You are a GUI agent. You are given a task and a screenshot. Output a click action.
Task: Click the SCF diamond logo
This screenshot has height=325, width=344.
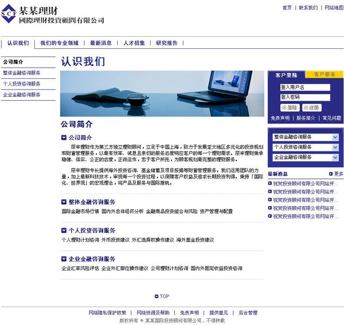point(9,14)
